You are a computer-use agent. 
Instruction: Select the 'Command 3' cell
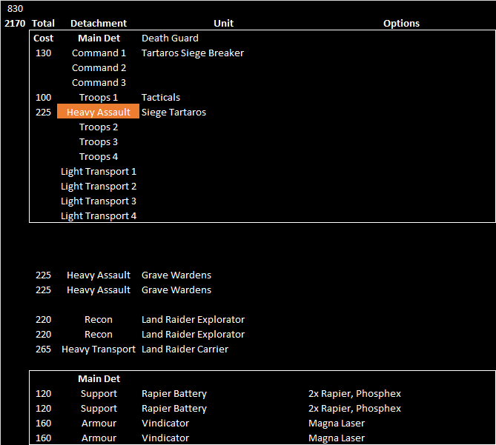[99, 83]
